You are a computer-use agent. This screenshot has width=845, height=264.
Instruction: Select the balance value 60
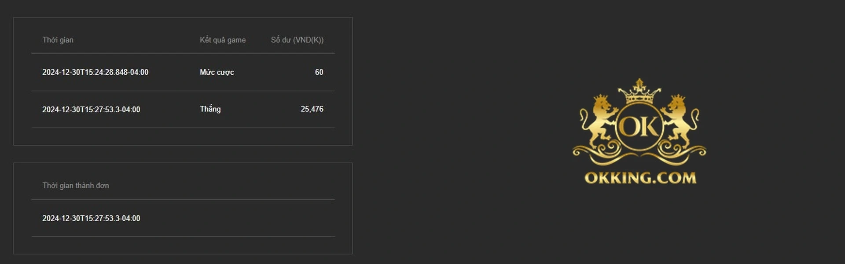319,72
